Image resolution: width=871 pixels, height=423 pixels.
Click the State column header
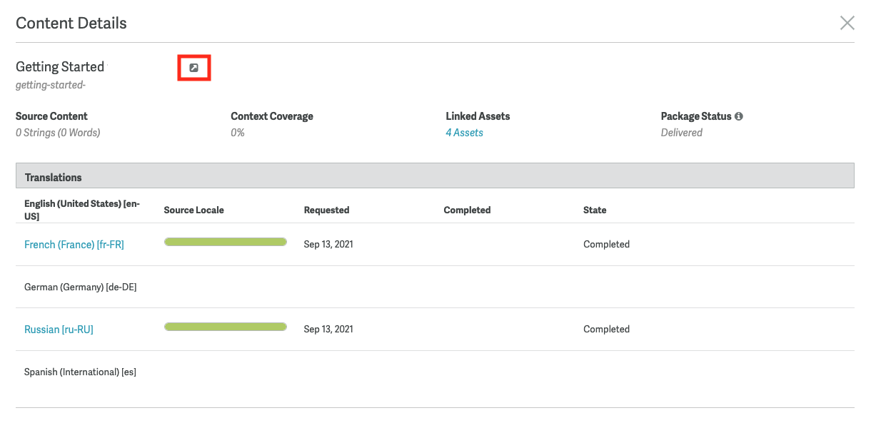tap(595, 210)
